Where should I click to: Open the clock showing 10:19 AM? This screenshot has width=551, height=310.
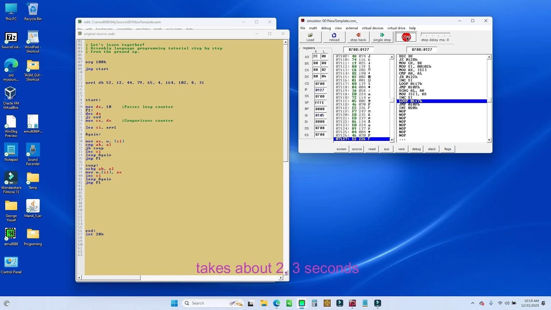pyautogui.click(x=531, y=303)
